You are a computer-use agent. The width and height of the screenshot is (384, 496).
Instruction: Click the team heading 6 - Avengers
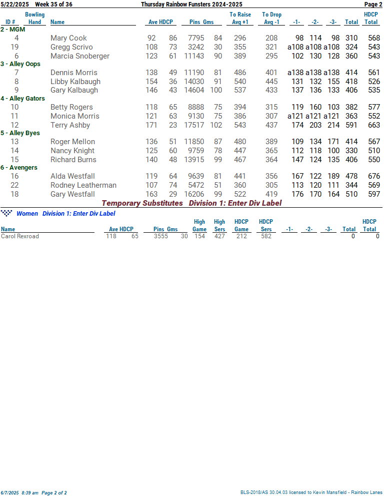[19, 168]
